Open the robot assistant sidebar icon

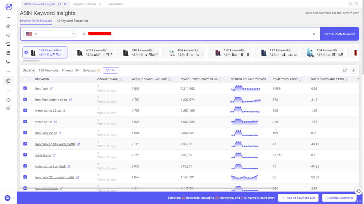click(9, 100)
